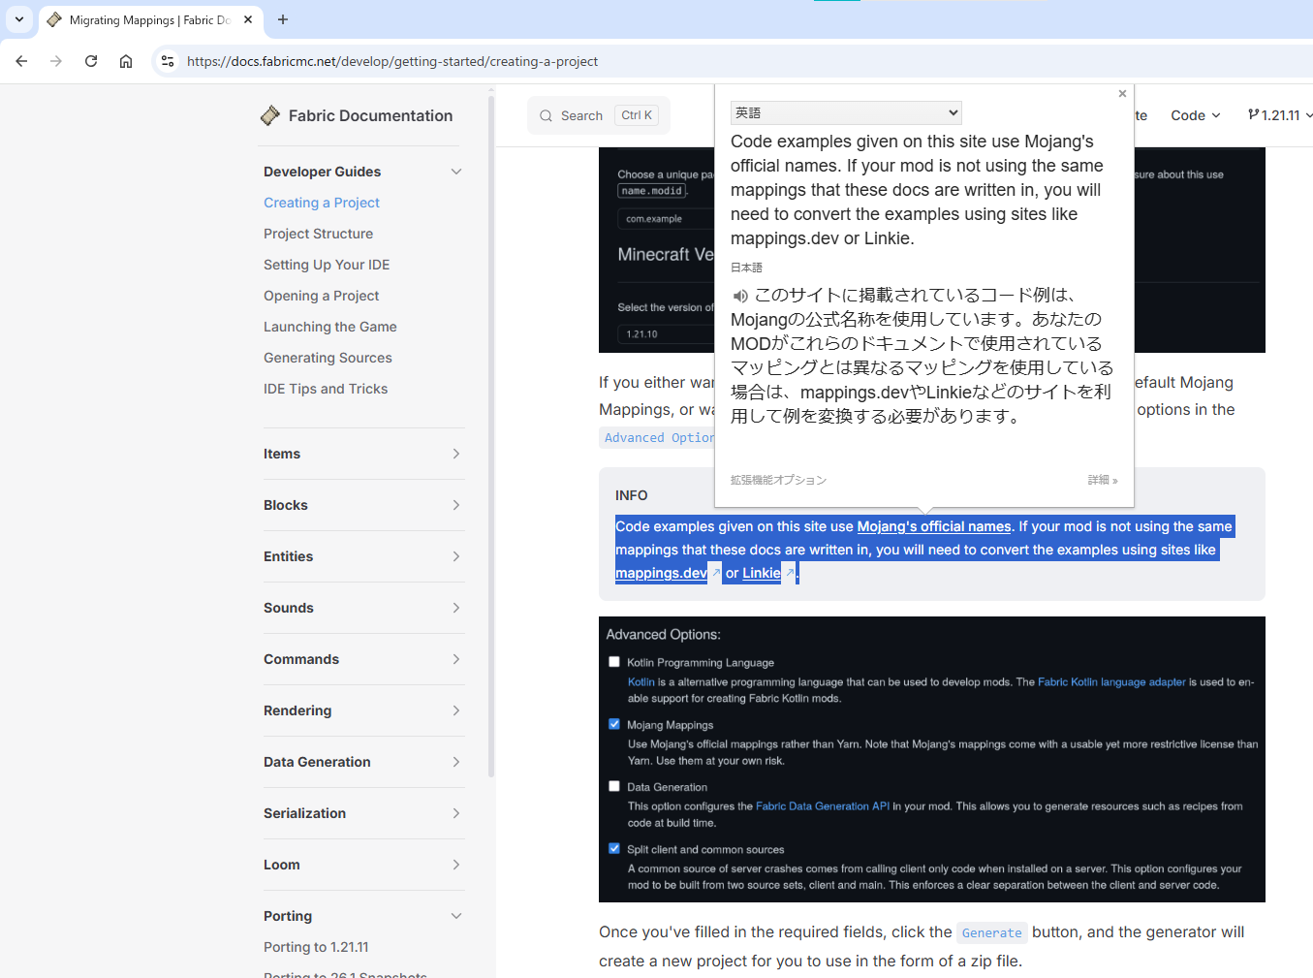
Task: Uncheck the Mojang Mappings checkbox
Action: pos(614,724)
